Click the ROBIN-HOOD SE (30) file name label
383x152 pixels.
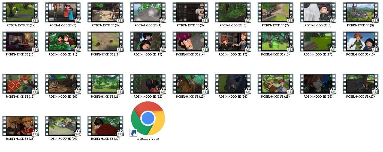105,139
